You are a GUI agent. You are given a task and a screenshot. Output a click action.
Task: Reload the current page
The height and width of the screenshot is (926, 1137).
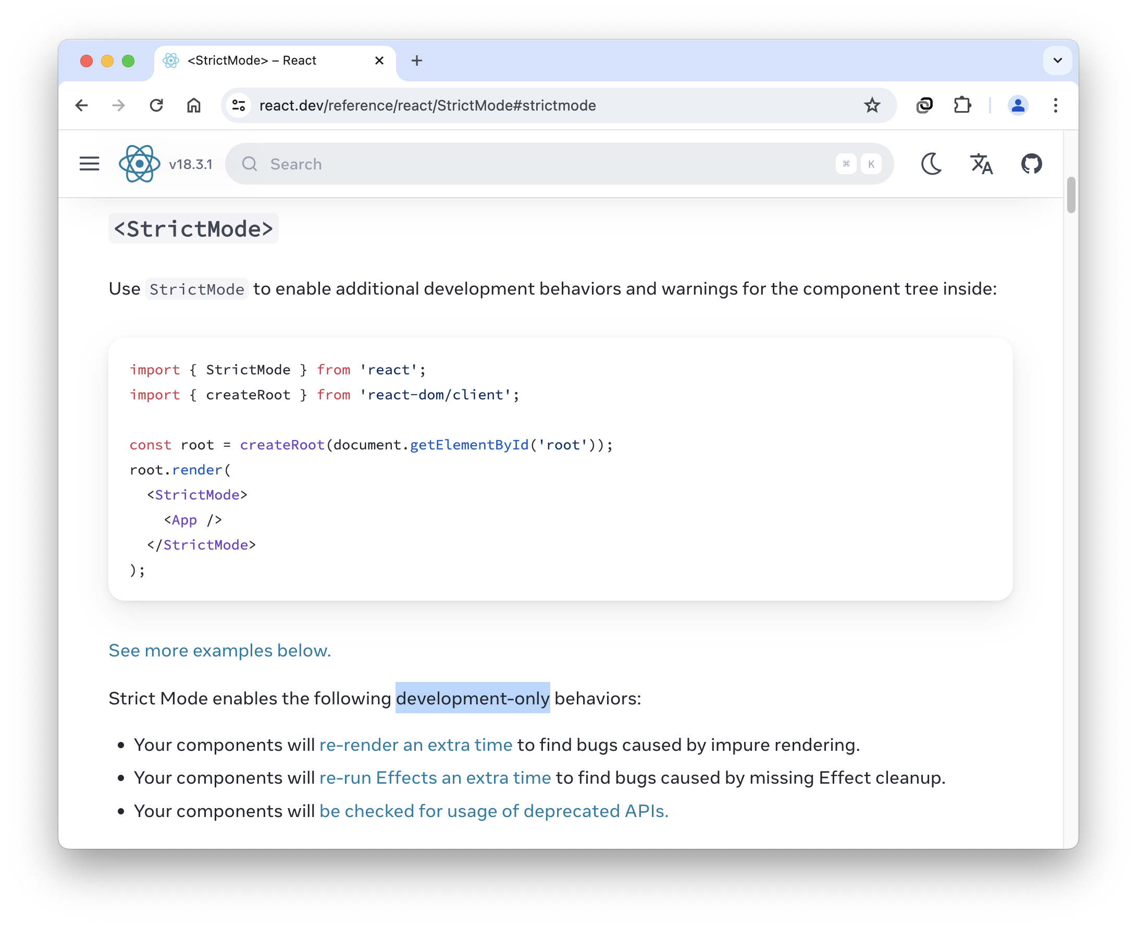[156, 106]
